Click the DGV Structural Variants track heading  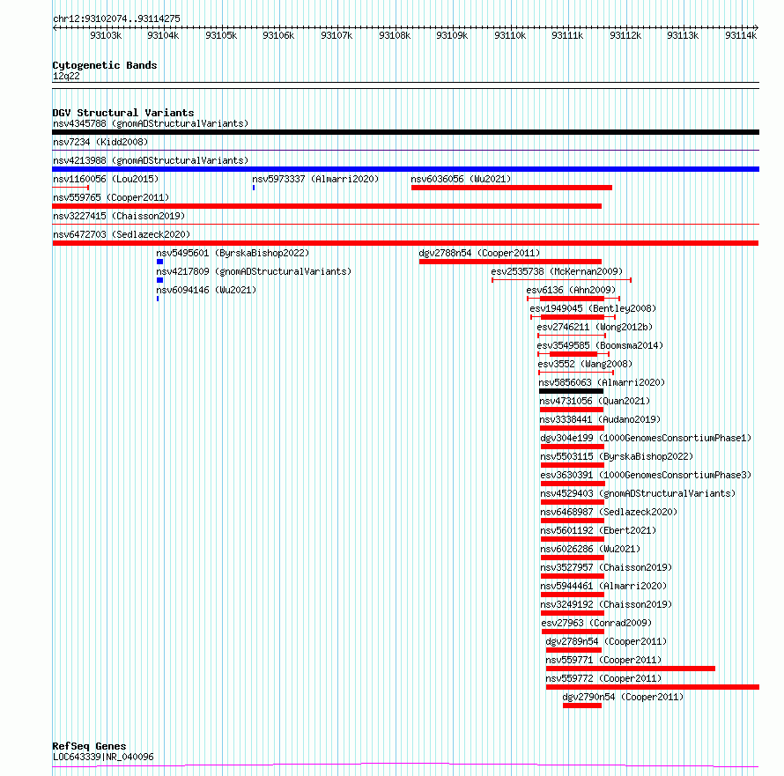[x=123, y=113]
